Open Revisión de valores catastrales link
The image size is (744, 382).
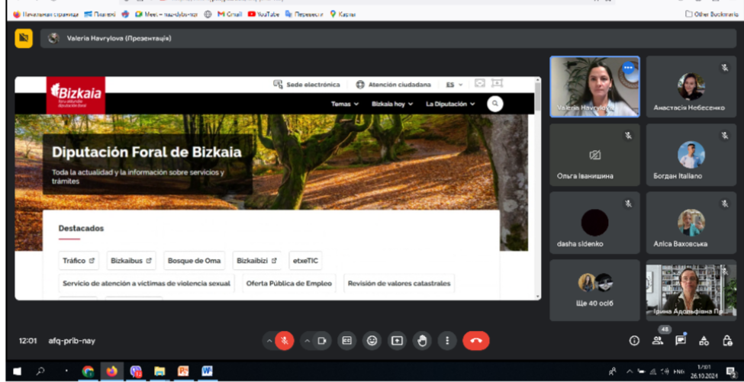[x=399, y=284]
